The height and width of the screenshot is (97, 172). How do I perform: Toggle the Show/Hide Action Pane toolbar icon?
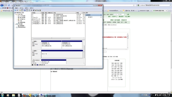click(x=27, y=10)
